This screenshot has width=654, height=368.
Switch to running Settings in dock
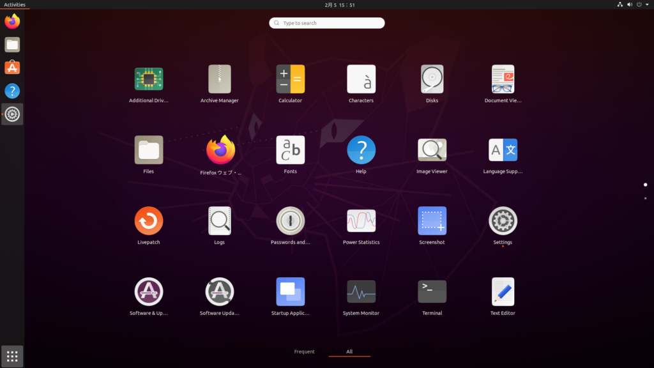(x=12, y=114)
